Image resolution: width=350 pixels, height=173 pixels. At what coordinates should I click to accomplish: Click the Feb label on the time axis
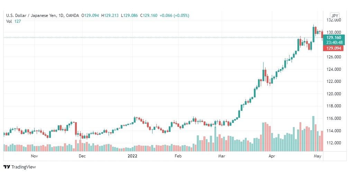point(178,156)
